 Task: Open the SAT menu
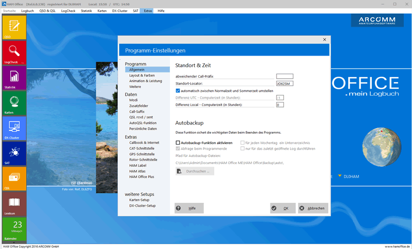[x=135, y=11]
